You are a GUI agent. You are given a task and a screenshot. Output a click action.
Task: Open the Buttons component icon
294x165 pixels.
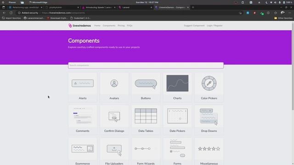146,84
